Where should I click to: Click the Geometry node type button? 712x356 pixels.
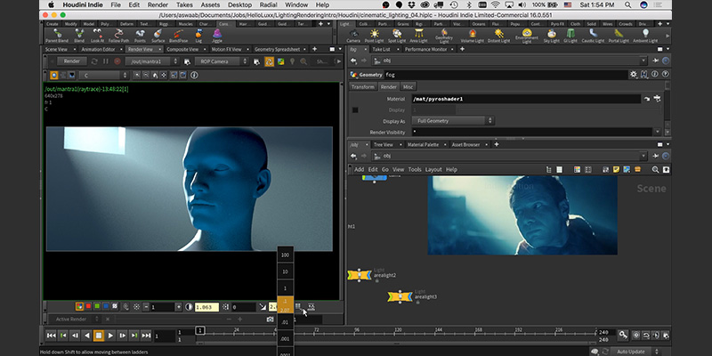[x=367, y=75]
